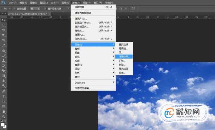
Task: Select the Clone Stamp tool
Action: tap(3, 61)
